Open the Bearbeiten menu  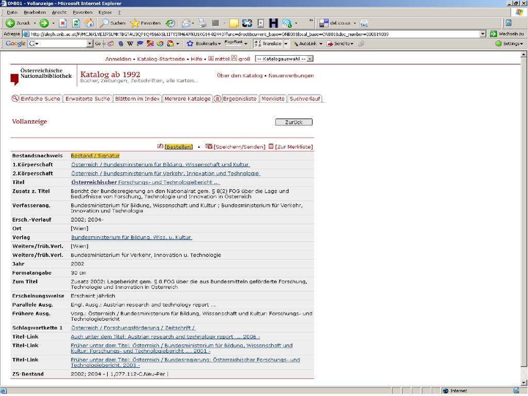pos(35,12)
